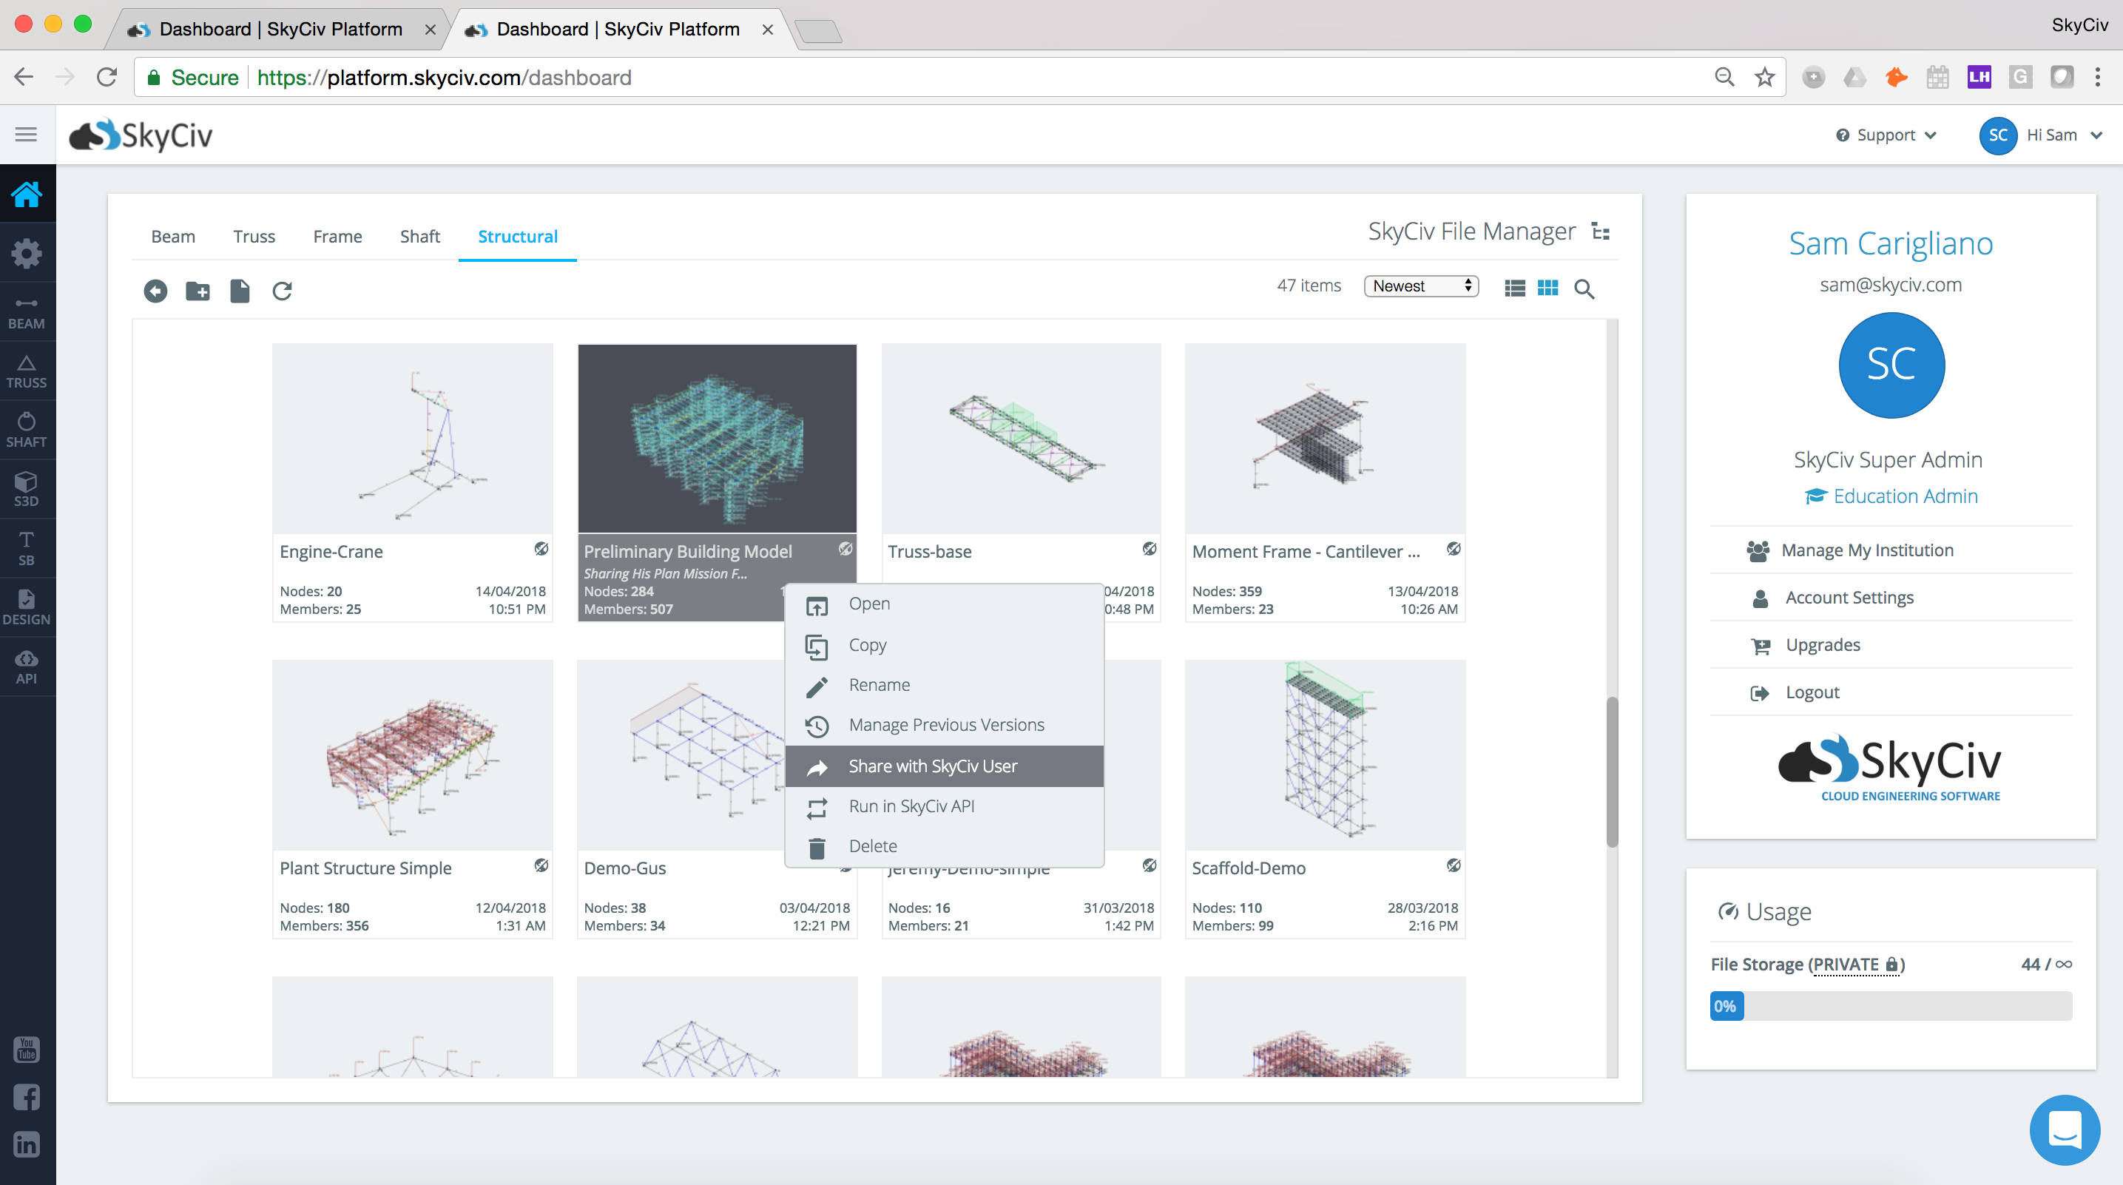
Task: Click the new file icon
Action: (x=240, y=290)
